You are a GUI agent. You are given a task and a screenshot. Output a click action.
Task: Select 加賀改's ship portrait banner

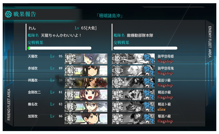[86, 119]
